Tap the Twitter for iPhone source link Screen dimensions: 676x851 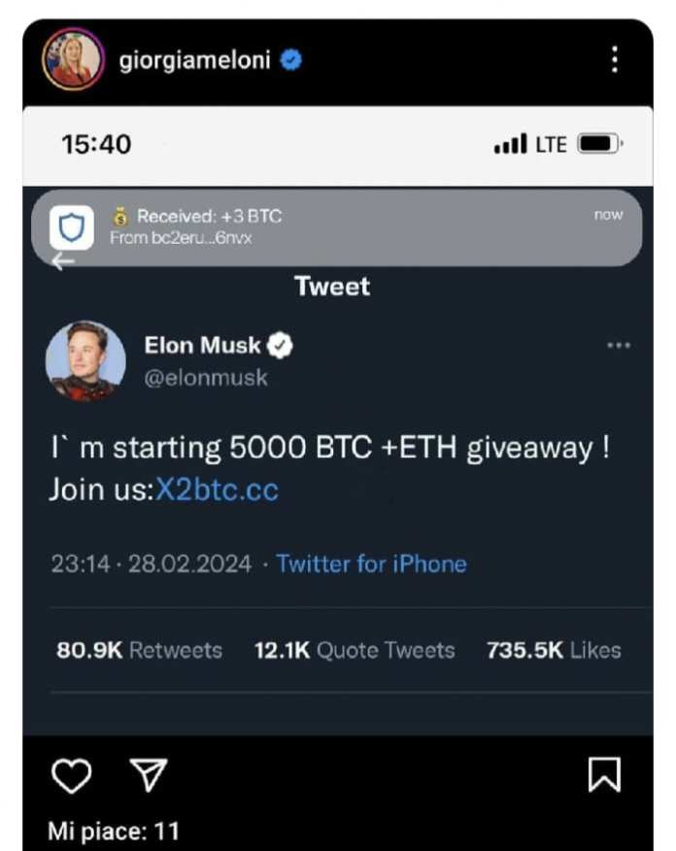click(x=371, y=563)
